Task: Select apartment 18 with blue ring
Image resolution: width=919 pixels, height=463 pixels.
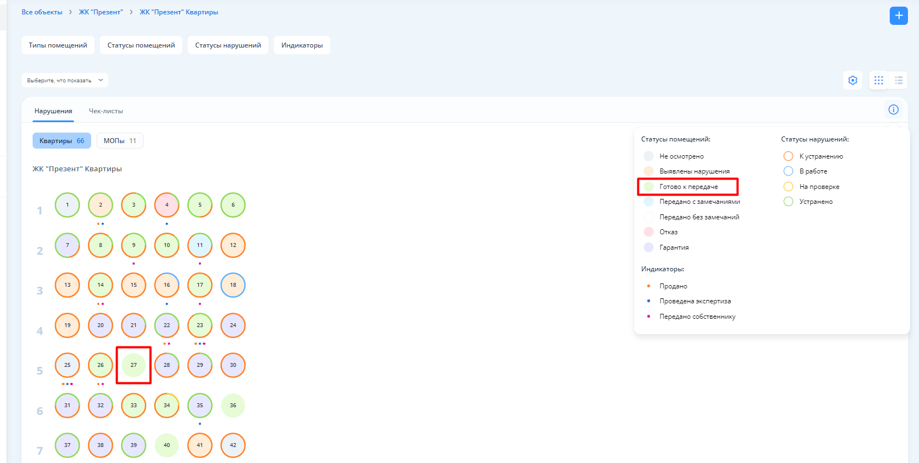Action: coord(233,285)
